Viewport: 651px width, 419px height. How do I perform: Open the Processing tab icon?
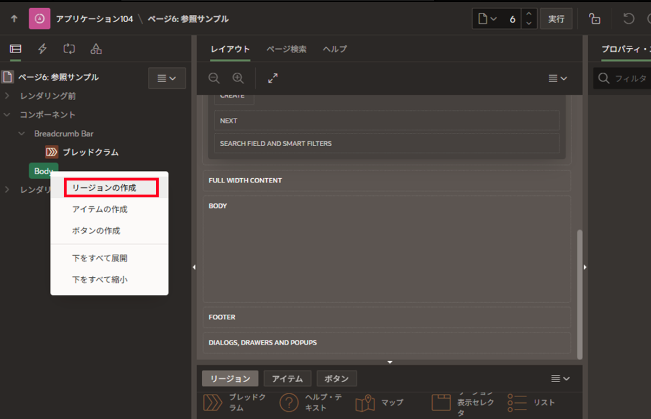[69, 49]
